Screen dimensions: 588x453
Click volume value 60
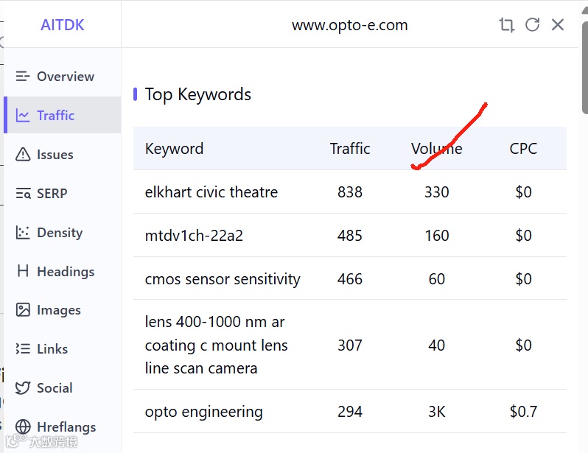(x=436, y=279)
